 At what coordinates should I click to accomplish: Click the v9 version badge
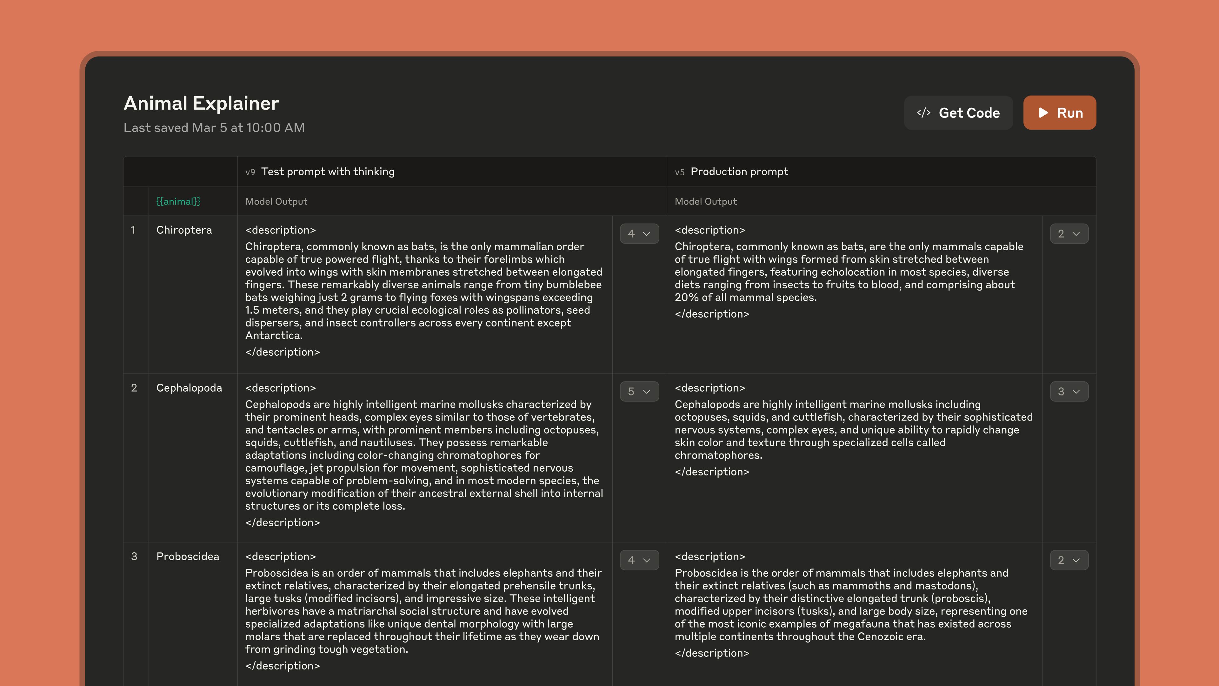pyautogui.click(x=250, y=172)
